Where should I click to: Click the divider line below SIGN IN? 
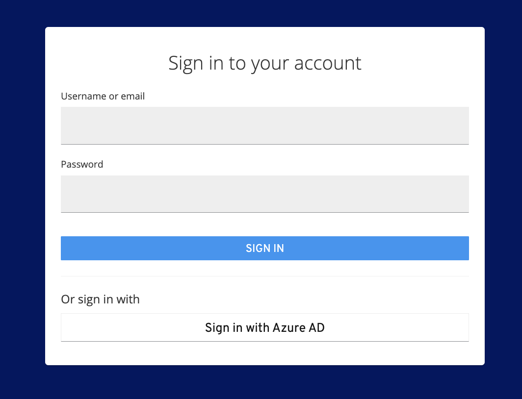(264, 276)
